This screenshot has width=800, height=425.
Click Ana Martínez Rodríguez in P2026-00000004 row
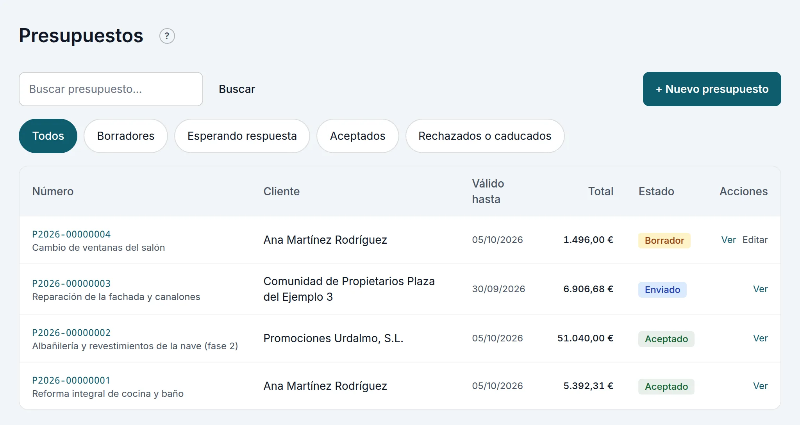point(325,240)
